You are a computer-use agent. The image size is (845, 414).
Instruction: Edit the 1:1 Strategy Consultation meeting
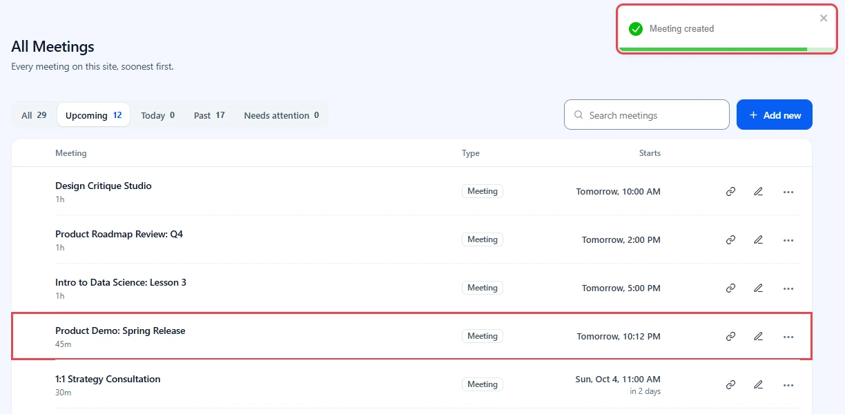coord(758,385)
